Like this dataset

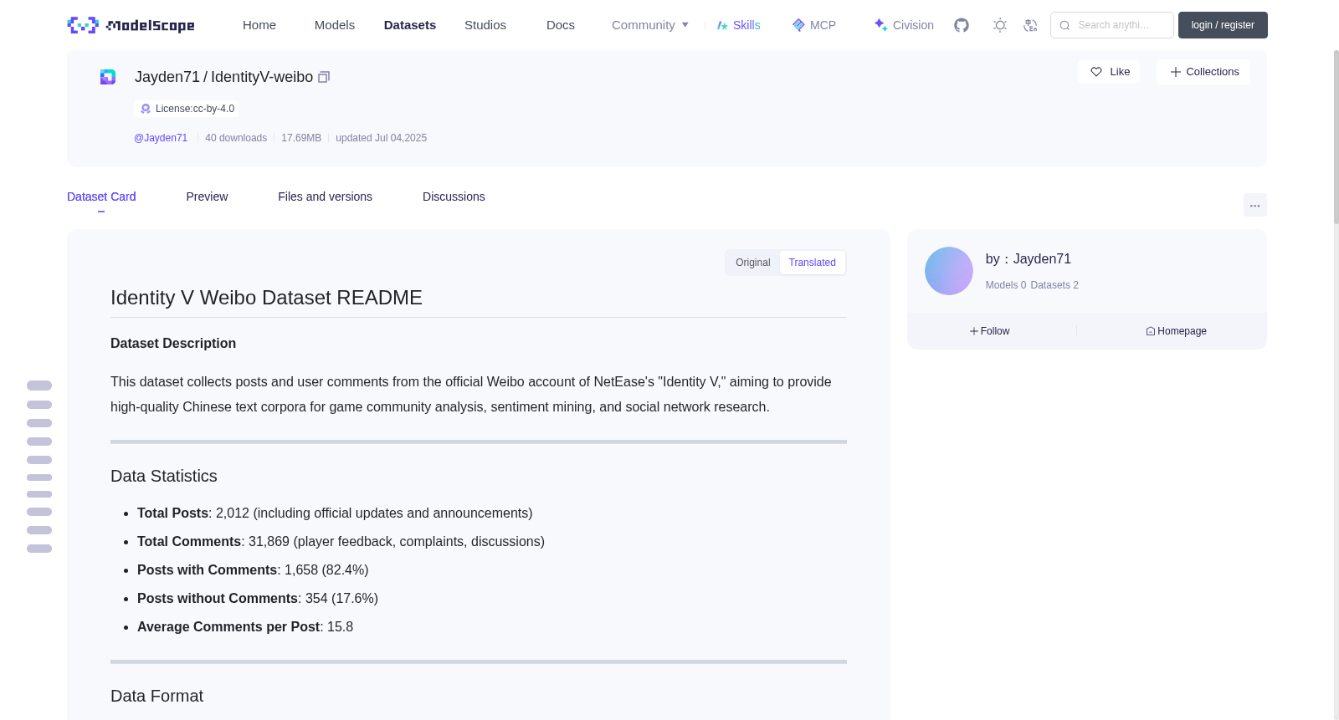click(1109, 72)
